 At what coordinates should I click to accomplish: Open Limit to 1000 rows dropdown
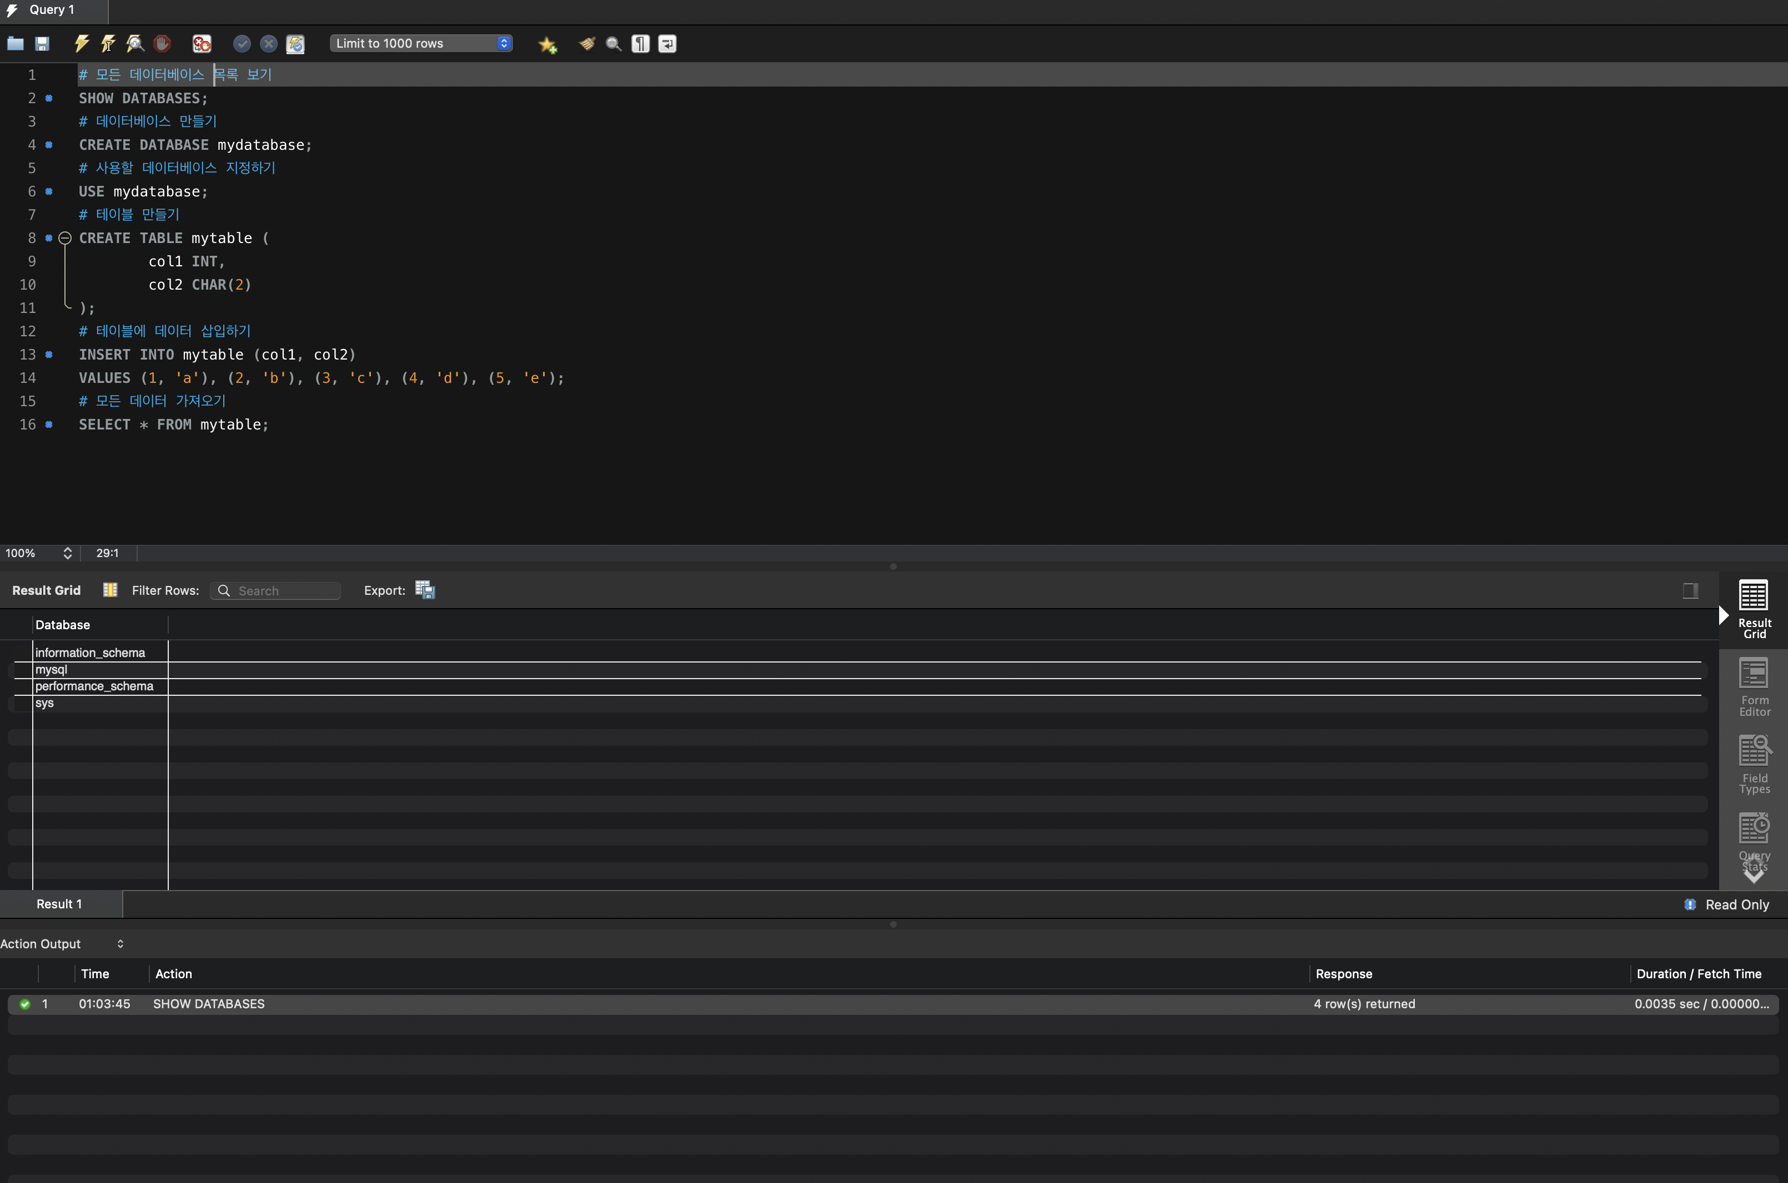pos(421,44)
